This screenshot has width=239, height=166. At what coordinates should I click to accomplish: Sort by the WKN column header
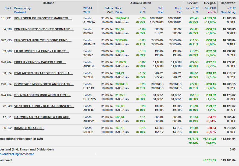coord(87,12)
